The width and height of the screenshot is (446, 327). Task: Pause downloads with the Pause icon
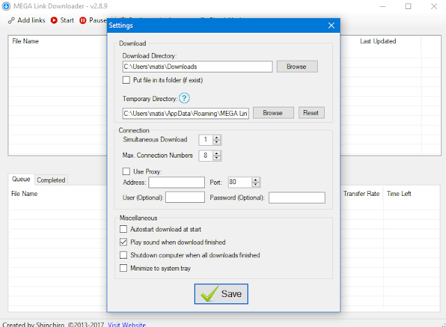pos(83,20)
